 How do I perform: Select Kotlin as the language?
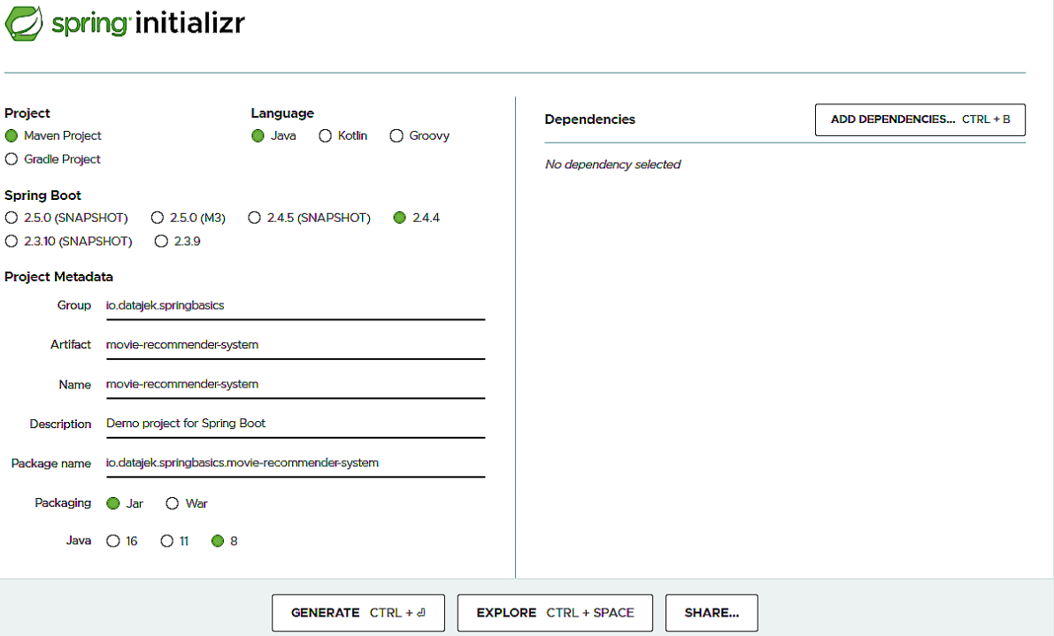tap(325, 135)
